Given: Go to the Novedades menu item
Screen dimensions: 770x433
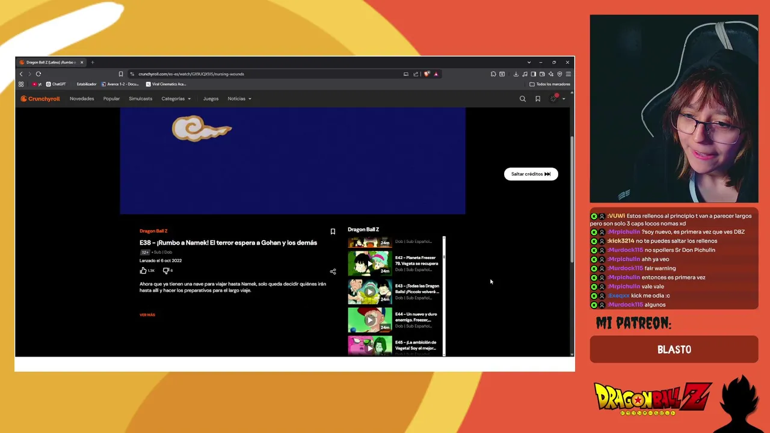Looking at the screenshot, I should (x=82, y=99).
